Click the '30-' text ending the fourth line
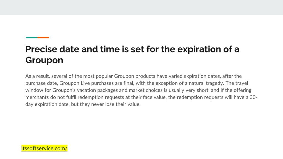Image resolution: width=283 pixels, height=159 pixels. pyautogui.click(x=254, y=97)
